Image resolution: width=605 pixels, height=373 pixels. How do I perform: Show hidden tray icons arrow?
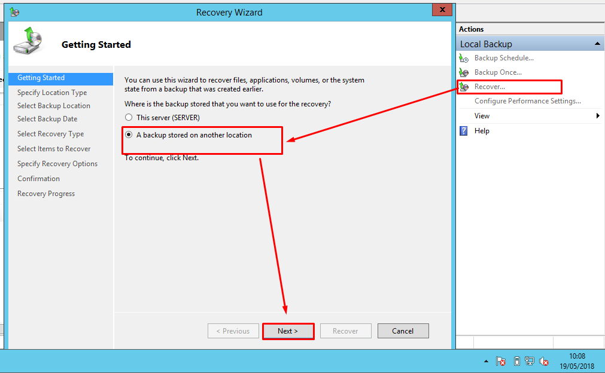(x=486, y=361)
